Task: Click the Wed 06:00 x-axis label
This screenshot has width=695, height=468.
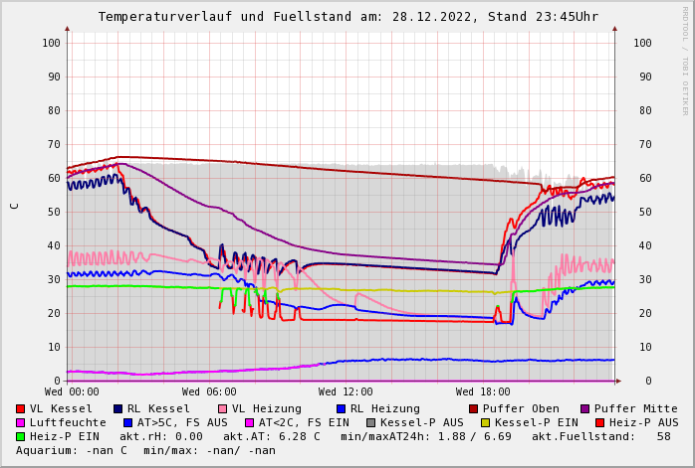Action: 209,392
